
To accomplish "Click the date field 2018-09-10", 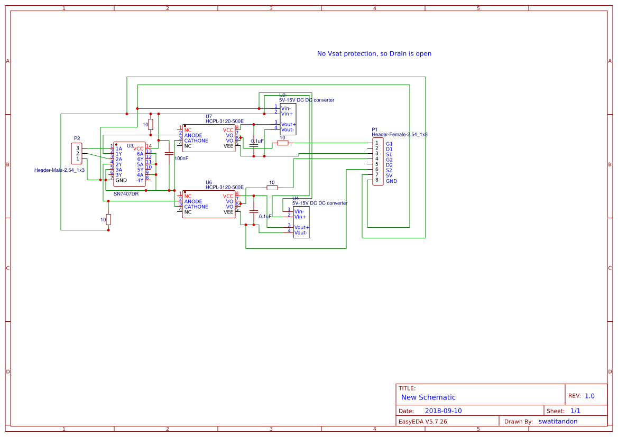I will [444, 410].
